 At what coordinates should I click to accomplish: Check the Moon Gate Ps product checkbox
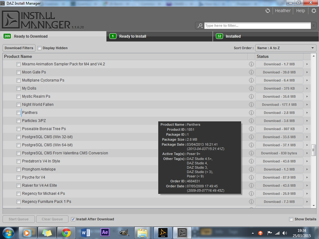19,72
